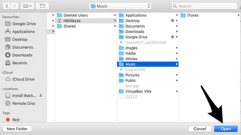Select Google Drive folder in the home column
The width and height of the screenshot is (241, 135).
(148, 37)
